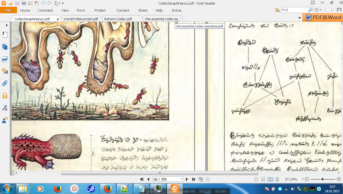Viewport: 343px width, 194px height.
Task: Open the Extras ribbon tab
Action: 177,10
